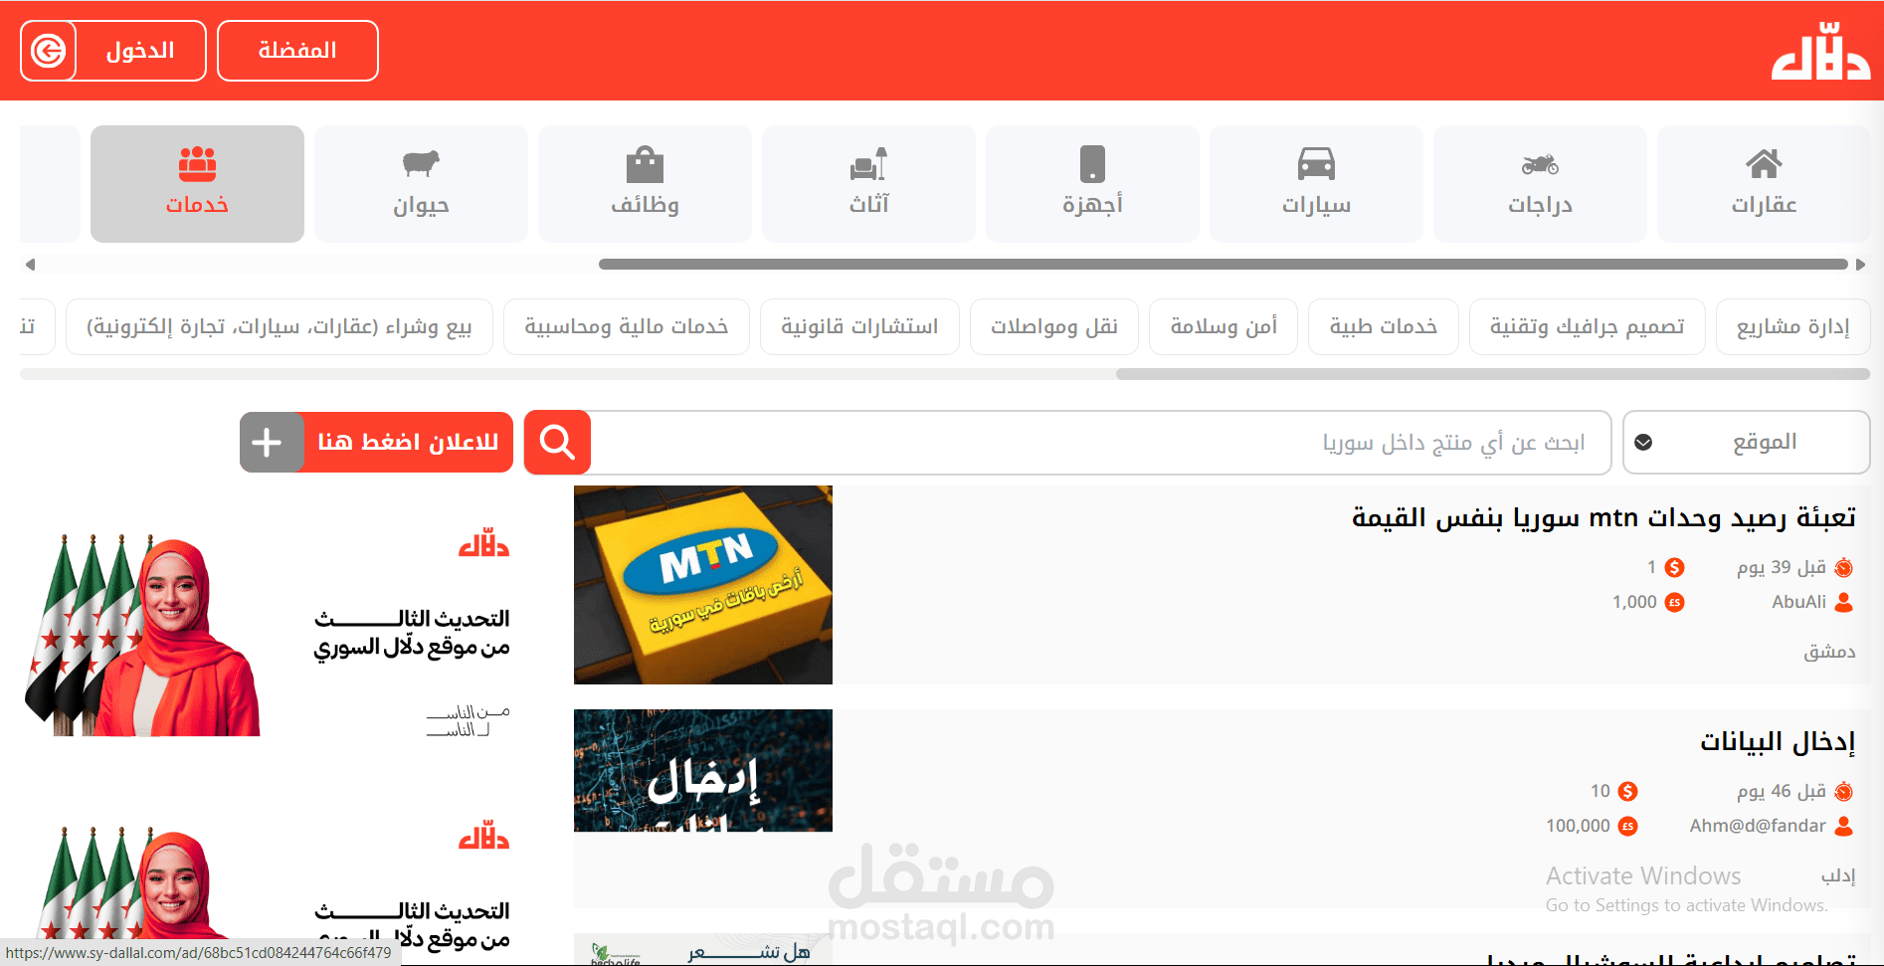The width and height of the screenshot is (1884, 966).
Task: Click the sheep animal icon
Action: point(421,163)
